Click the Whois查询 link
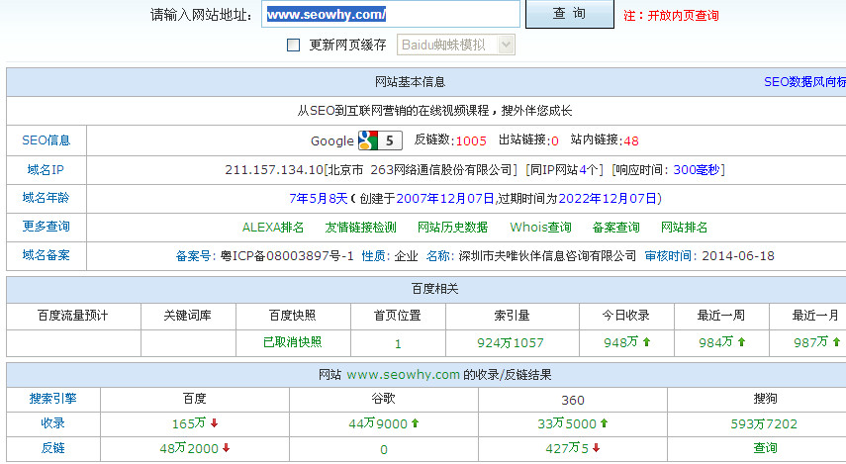The width and height of the screenshot is (846, 464). click(540, 228)
